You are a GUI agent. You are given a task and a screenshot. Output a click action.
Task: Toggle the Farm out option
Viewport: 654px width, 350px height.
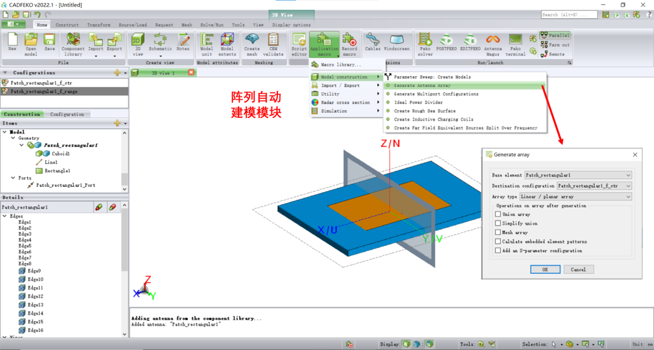pos(555,45)
